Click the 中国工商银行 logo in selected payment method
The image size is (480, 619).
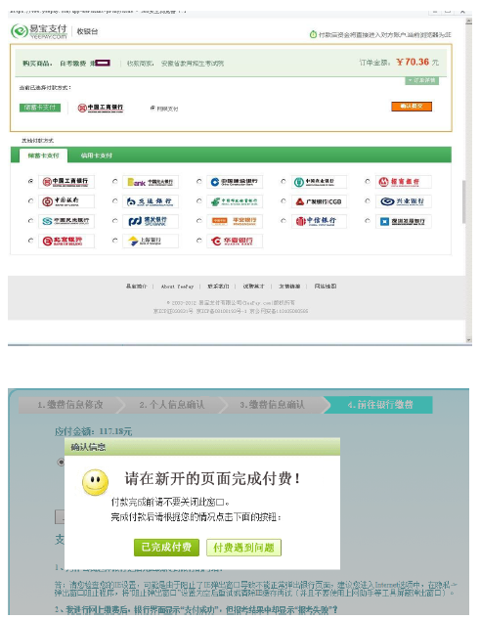(x=101, y=108)
